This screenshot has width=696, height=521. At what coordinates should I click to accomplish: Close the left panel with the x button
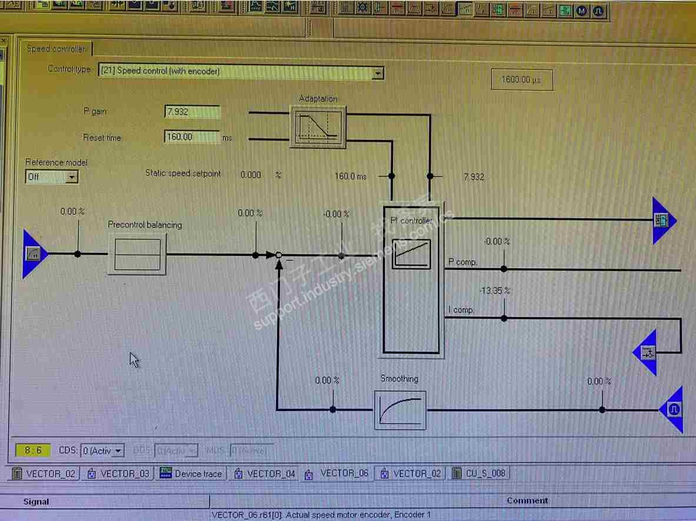coord(4,41)
